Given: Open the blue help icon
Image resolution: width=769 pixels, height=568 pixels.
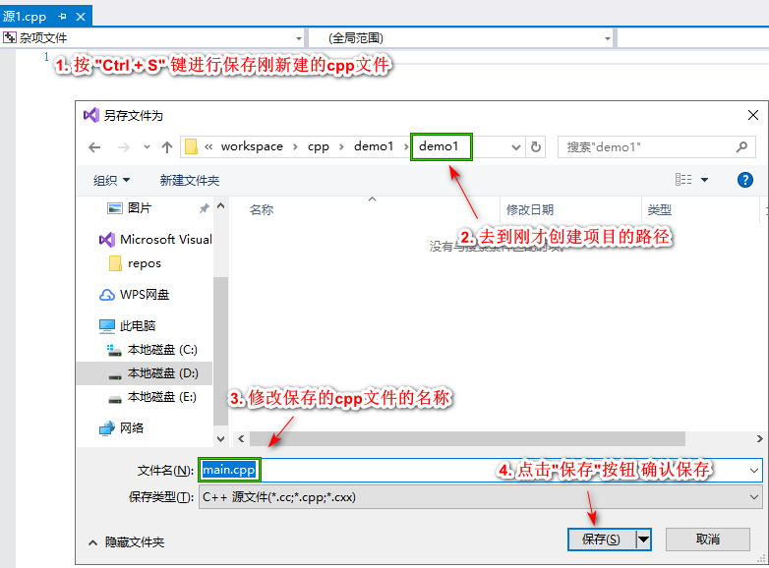Looking at the screenshot, I should [x=745, y=180].
